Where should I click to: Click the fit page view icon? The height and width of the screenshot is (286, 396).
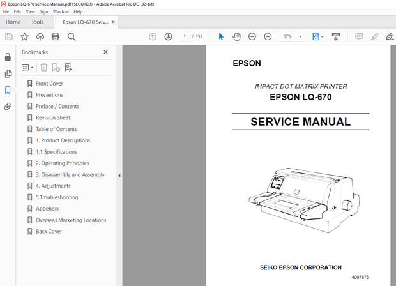pos(316,37)
